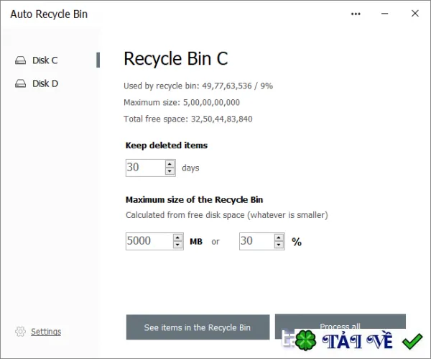The height and width of the screenshot is (359, 431).
Task: Select Disk D drive icon
Action: [x=20, y=83]
